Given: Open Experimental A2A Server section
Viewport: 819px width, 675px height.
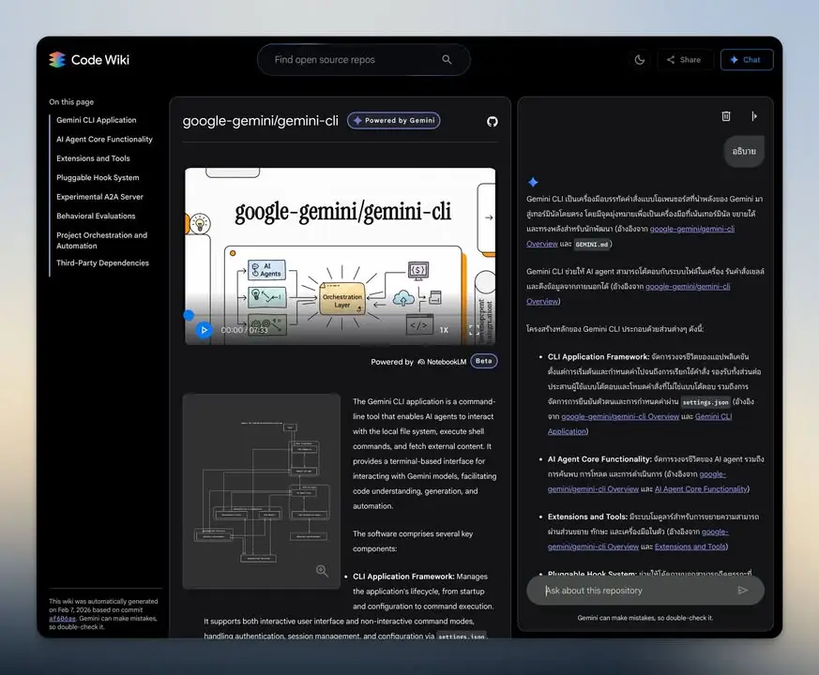Looking at the screenshot, I should click(99, 197).
